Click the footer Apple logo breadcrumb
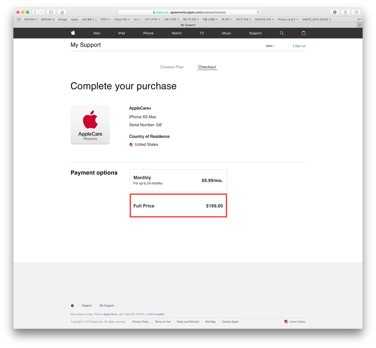The image size is (376, 348). pos(73,306)
